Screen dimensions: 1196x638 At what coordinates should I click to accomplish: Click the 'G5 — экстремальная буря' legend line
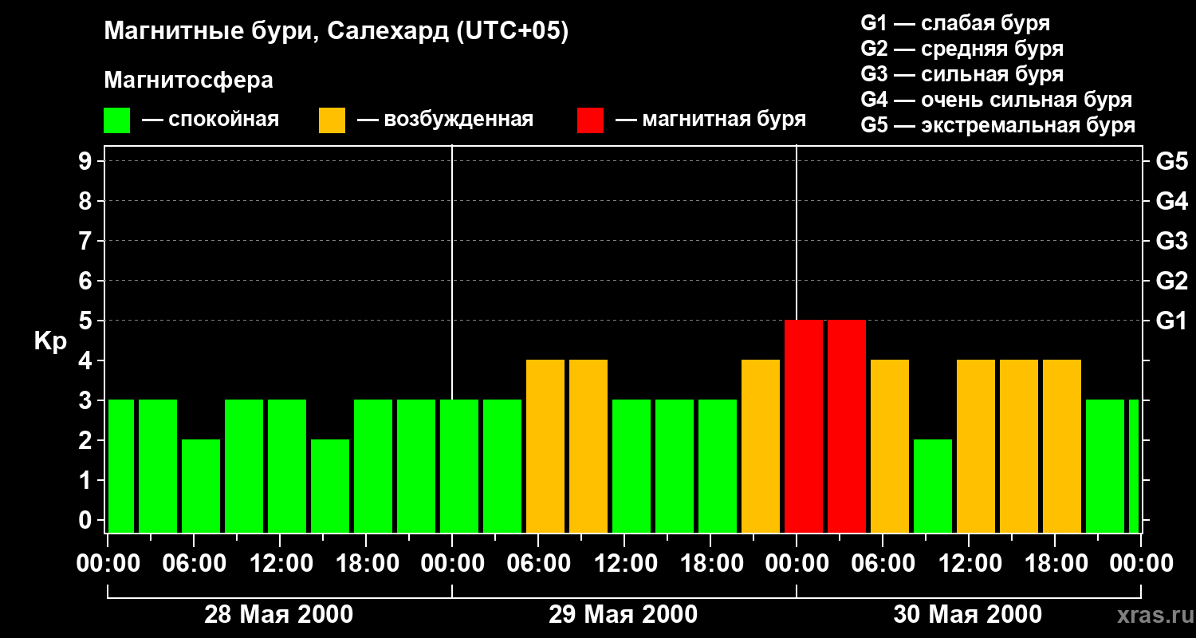(998, 125)
